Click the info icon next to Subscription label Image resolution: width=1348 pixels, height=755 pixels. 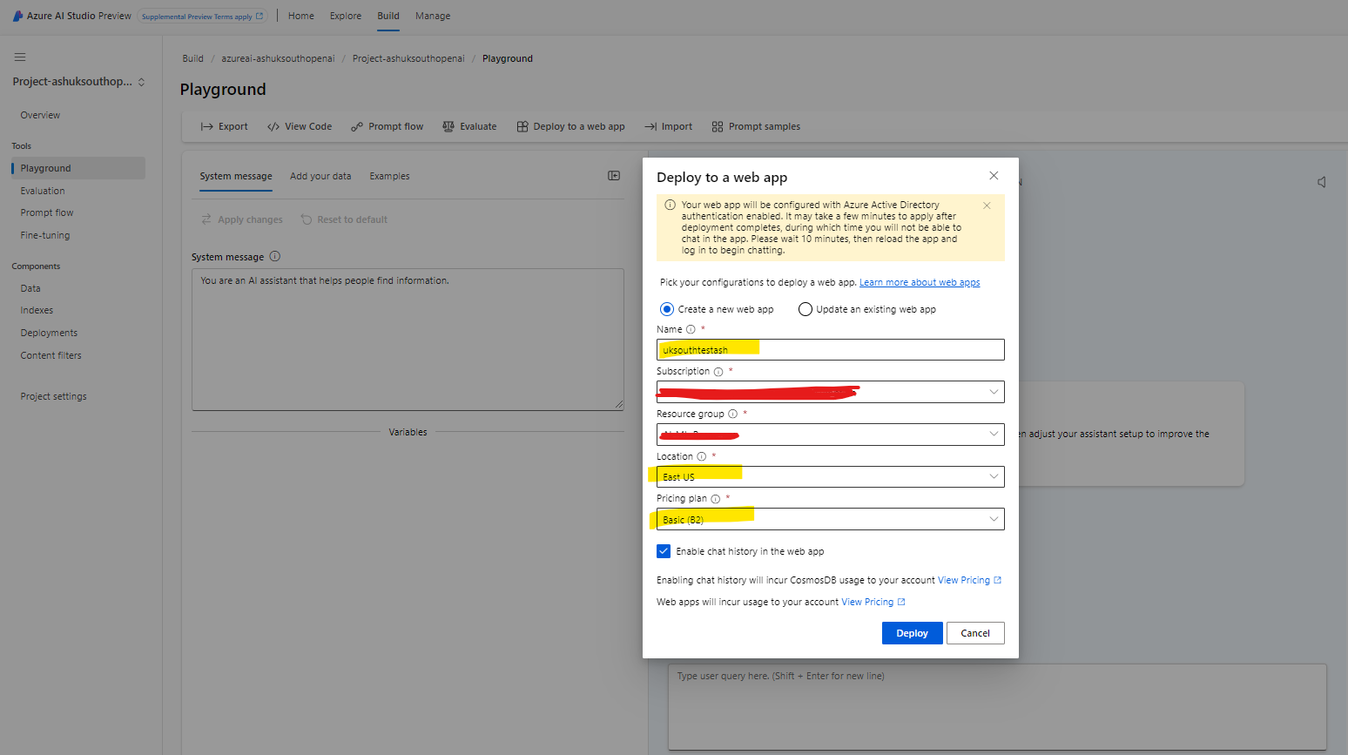718,372
